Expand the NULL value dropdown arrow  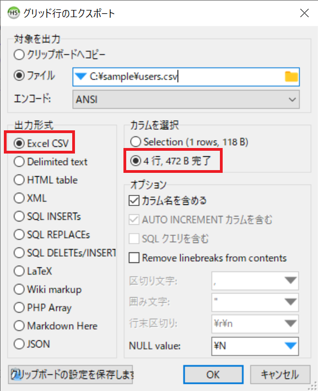[x=290, y=346]
